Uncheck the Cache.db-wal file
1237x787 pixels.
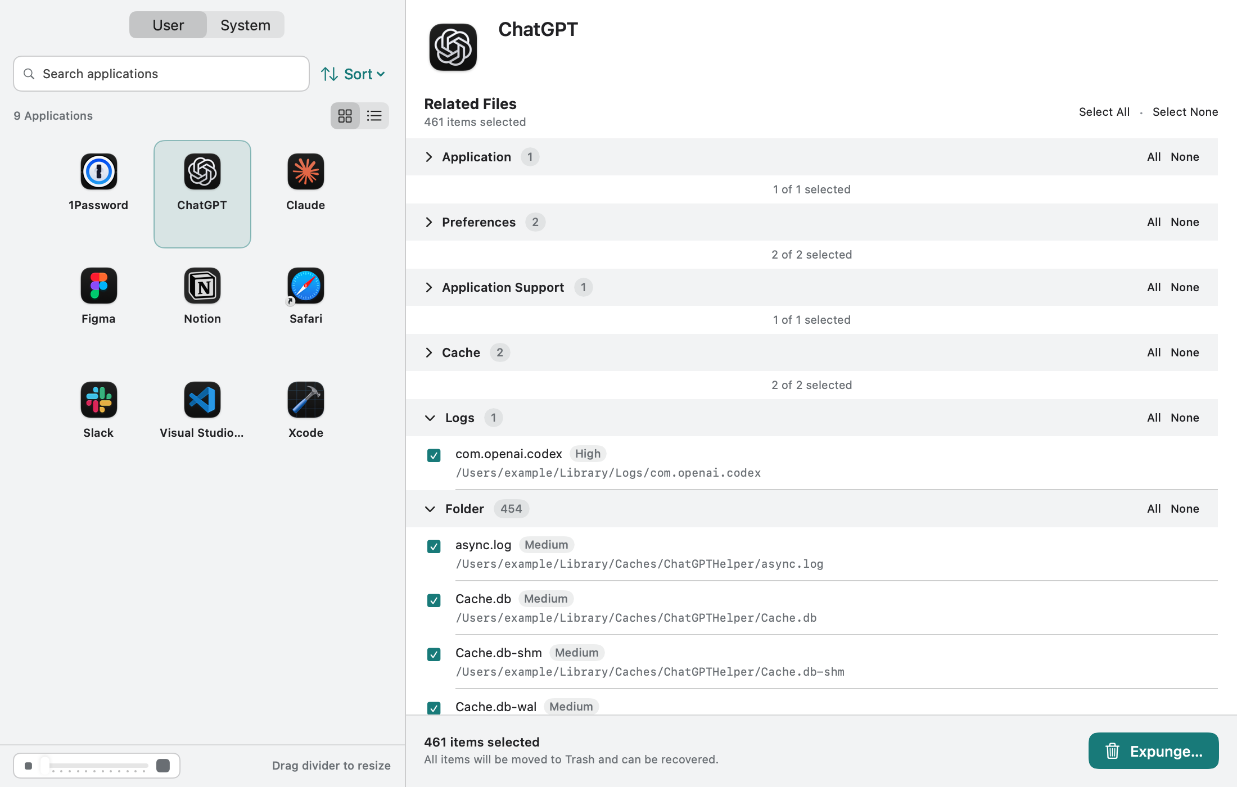(434, 708)
